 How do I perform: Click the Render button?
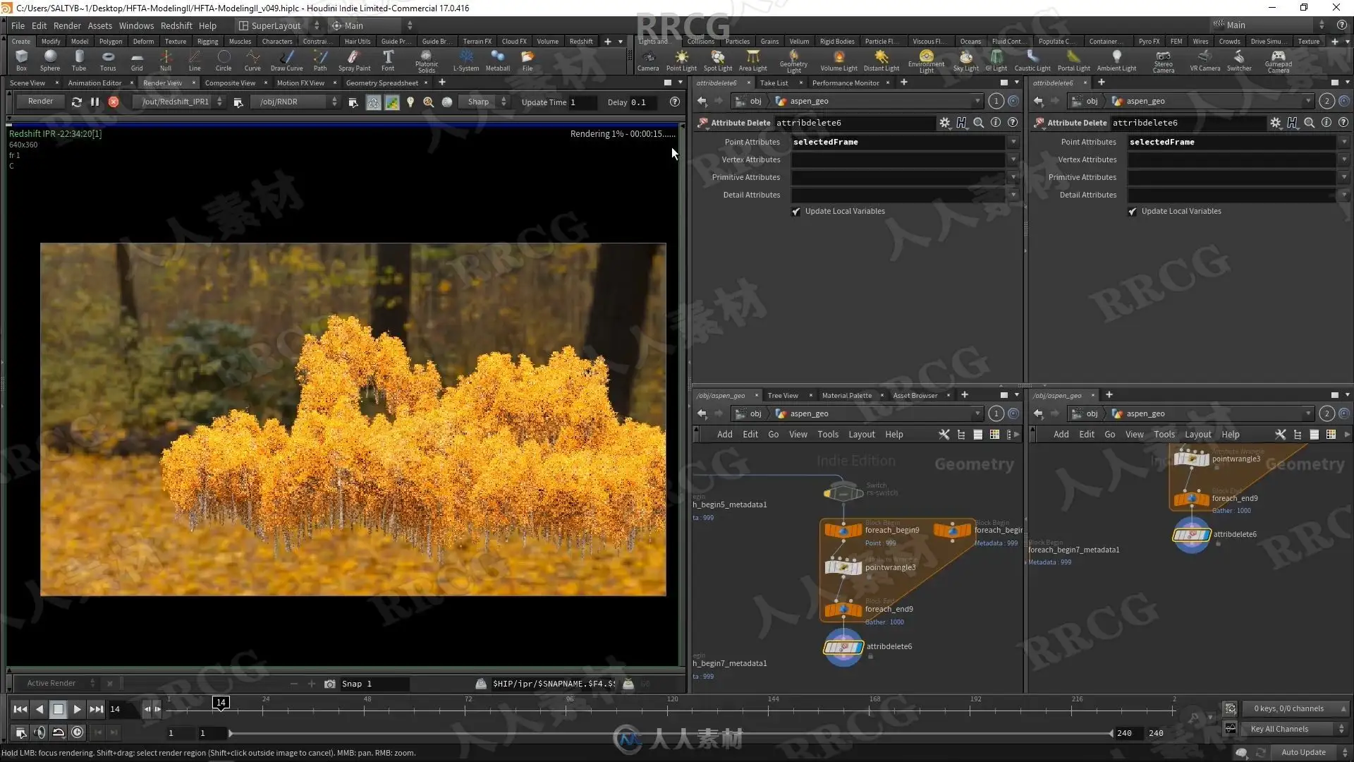[40, 102]
